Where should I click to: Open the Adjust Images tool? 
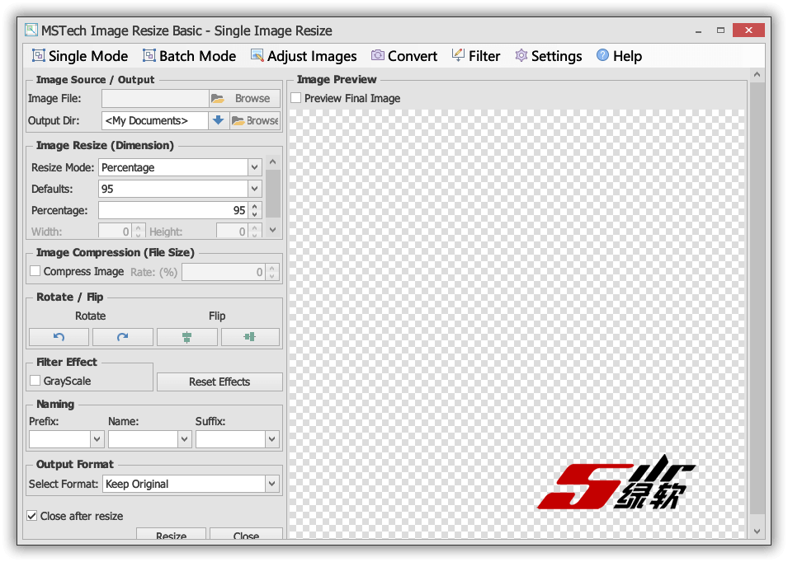[303, 56]
